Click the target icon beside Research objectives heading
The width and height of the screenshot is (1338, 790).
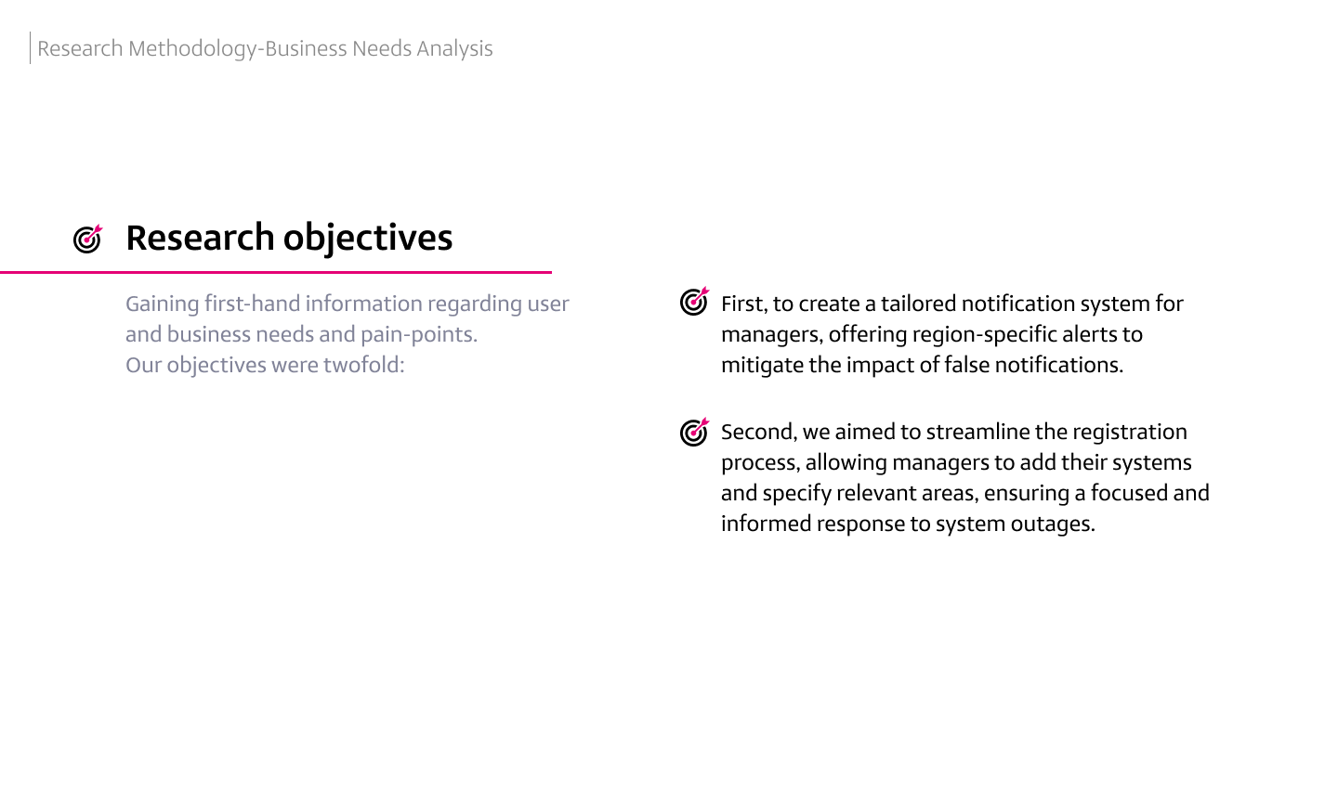pos(87,239)
